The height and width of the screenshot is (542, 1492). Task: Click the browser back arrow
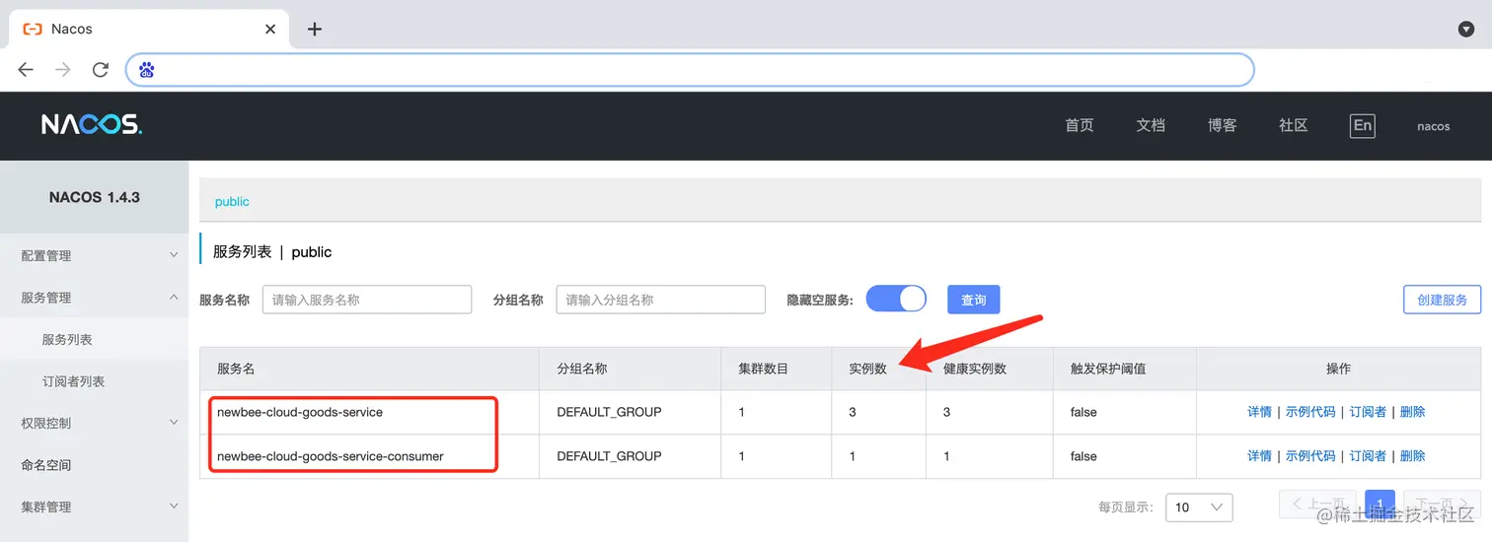coord(26,70)
